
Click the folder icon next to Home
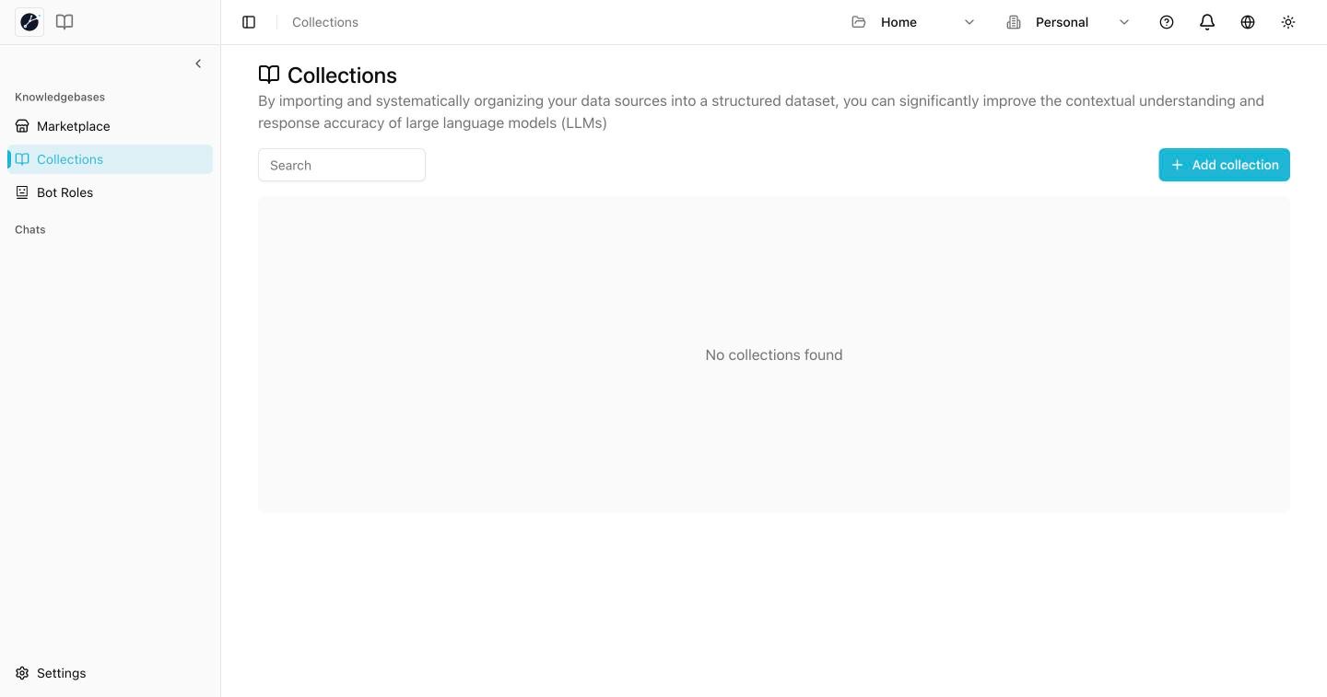pos(859,22)
